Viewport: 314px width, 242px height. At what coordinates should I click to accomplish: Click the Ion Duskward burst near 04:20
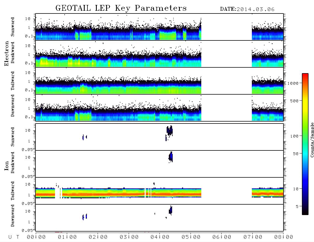click(x=171, y=157)
